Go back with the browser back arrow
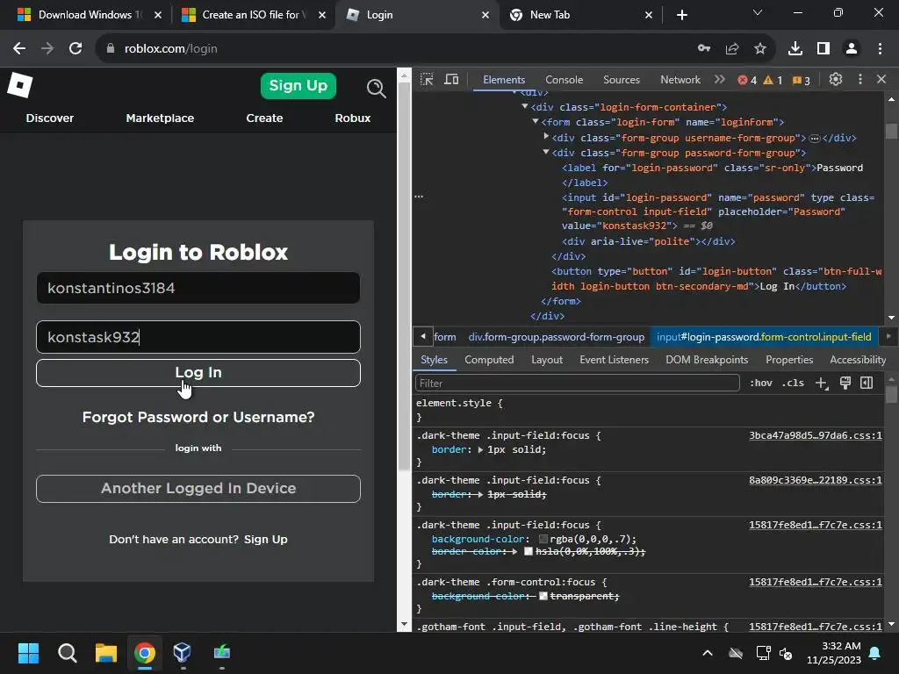This screenshot has height=674, width=899. click(x=19, y=49)
